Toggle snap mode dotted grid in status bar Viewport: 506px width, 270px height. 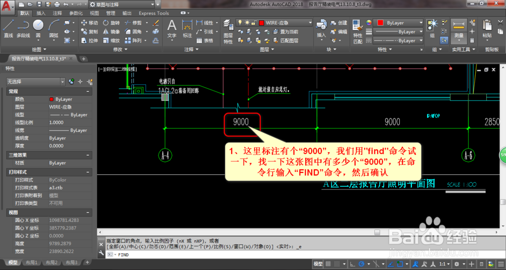(x=338, y=264)
